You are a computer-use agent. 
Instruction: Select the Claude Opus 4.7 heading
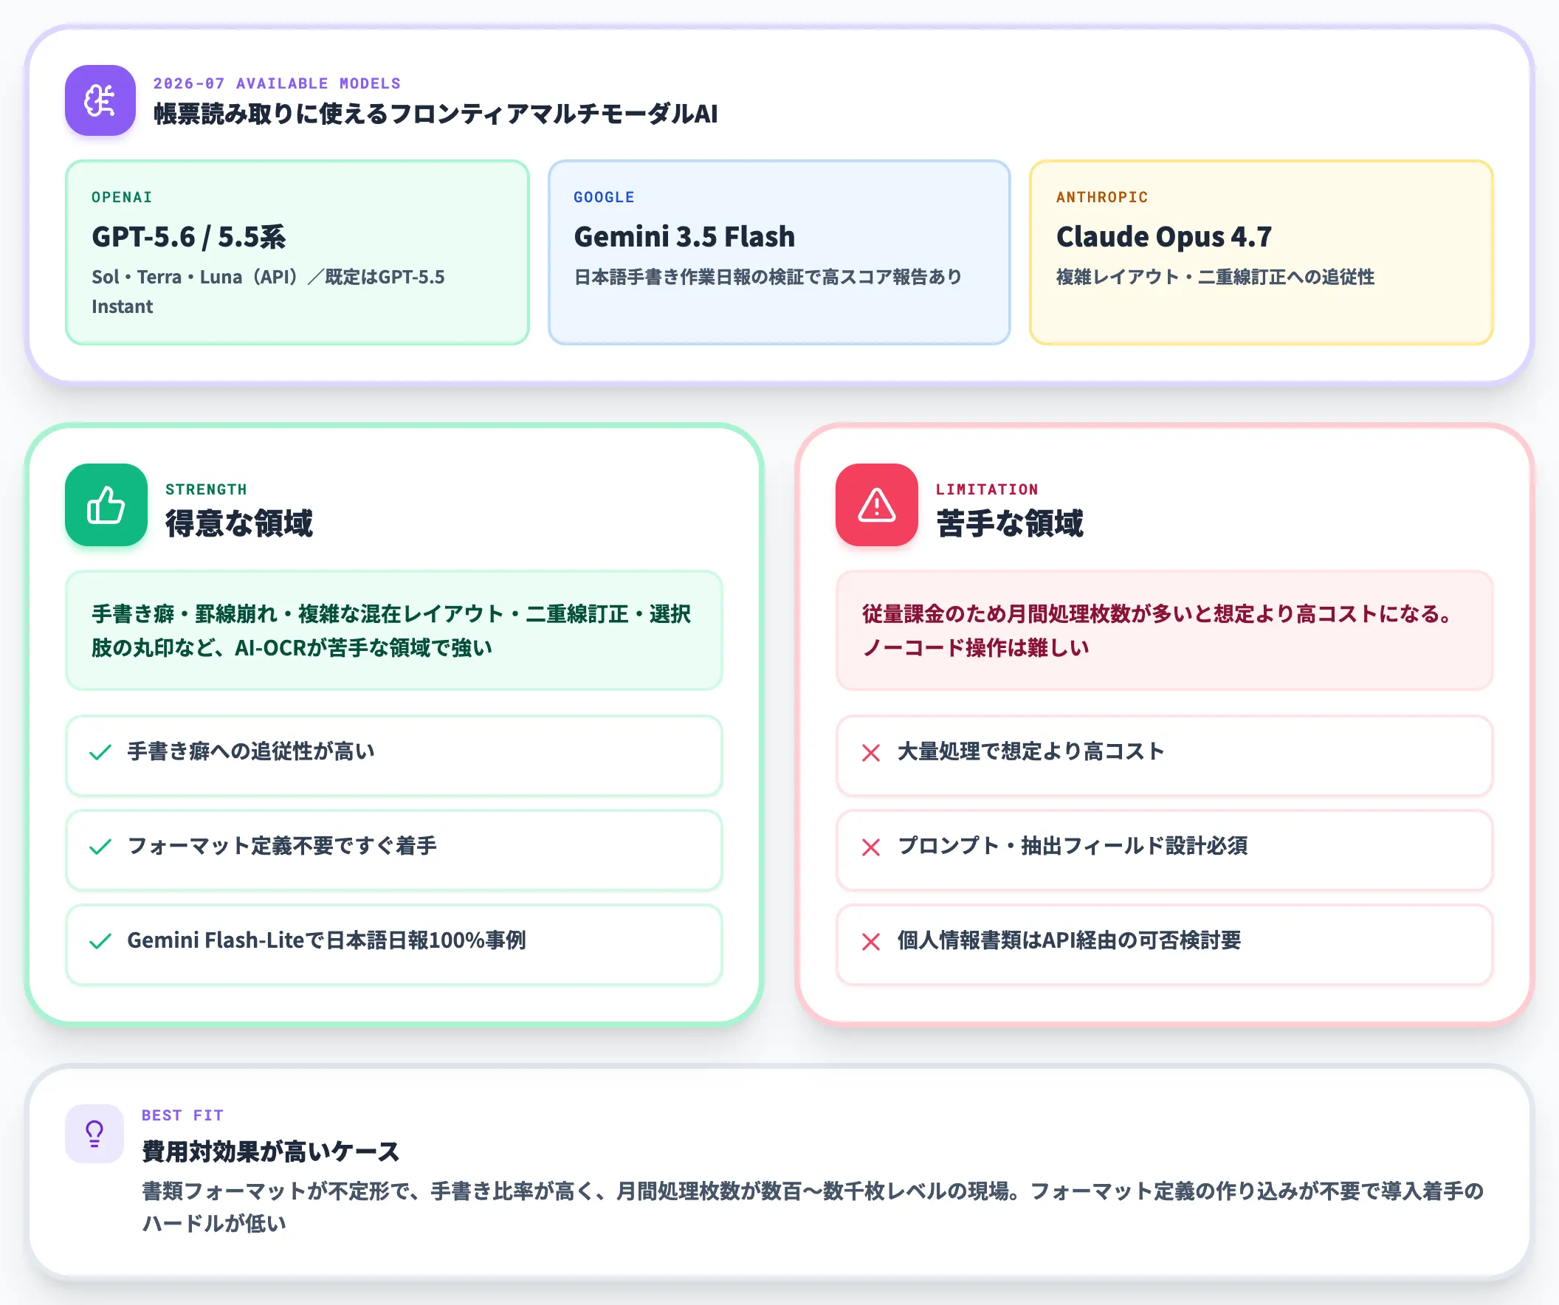click(1164, 237)
